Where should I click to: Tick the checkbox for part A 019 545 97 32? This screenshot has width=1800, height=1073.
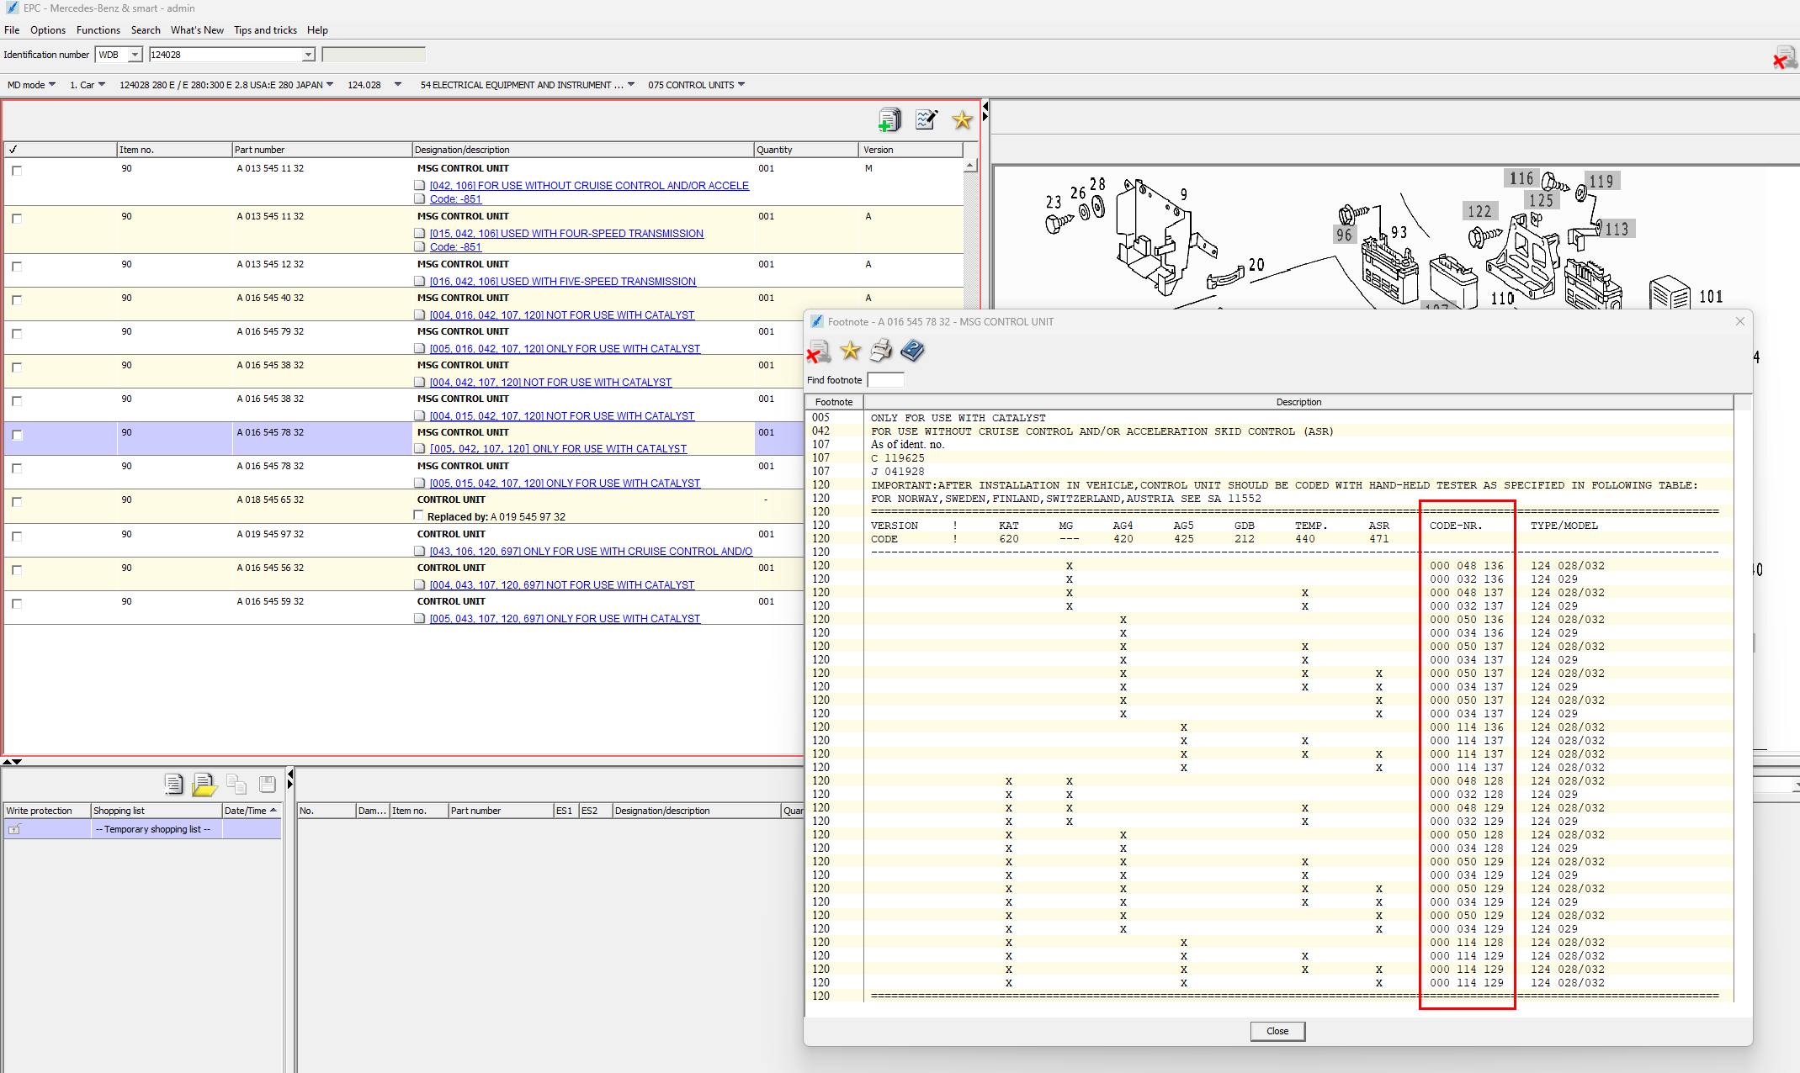[x=17, y=536]
